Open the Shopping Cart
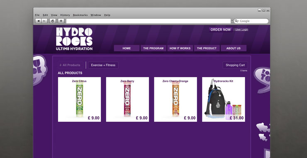 click(235, 65)
